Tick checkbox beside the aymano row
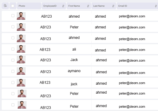Viewport: 158px width, 111px height. [x=13, y=72]
